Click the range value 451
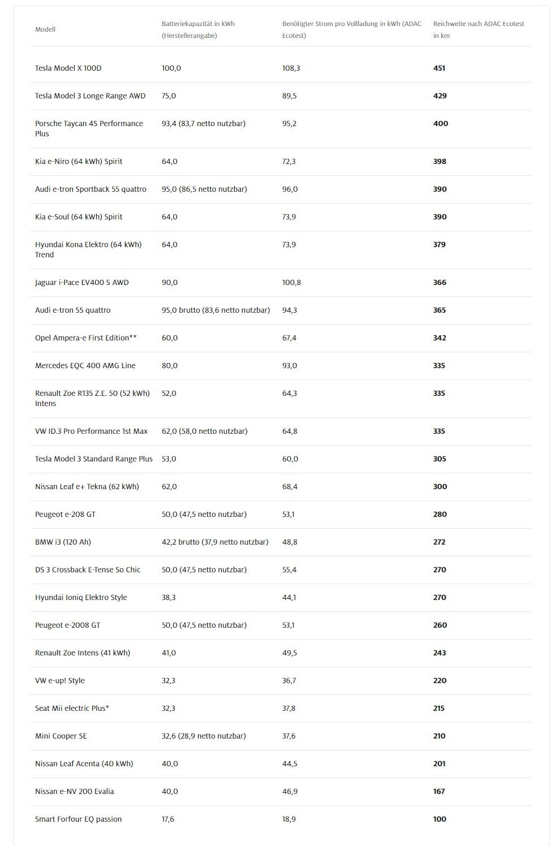 (x=439, y=68)
